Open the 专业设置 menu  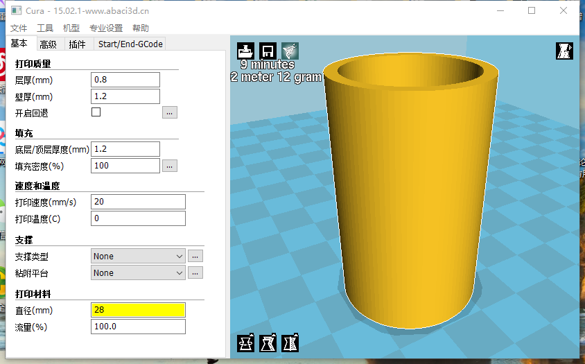coord(106,28)
